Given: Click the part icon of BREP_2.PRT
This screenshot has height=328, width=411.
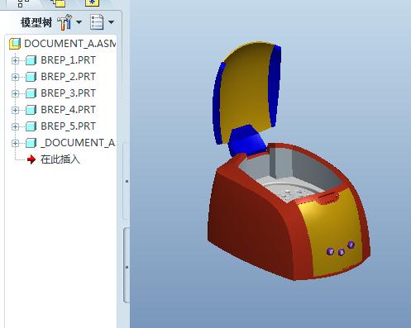Looking at the screenshot, I should point(31,77).
